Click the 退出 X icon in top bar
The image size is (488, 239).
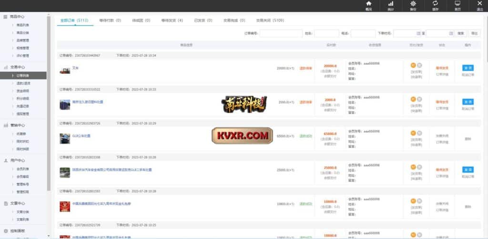(479, 3)
